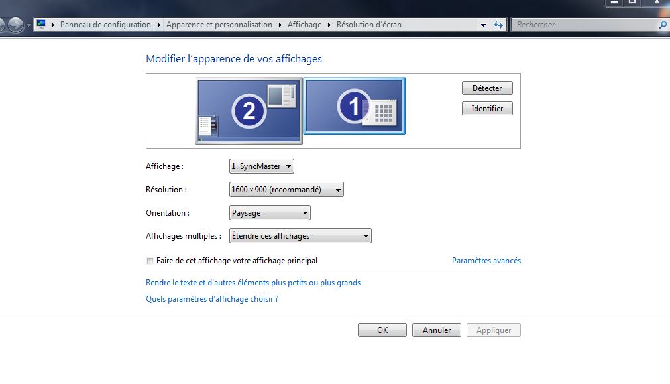
Task: Click the magnifier icon in search box
Action: [x=662, y=25]
